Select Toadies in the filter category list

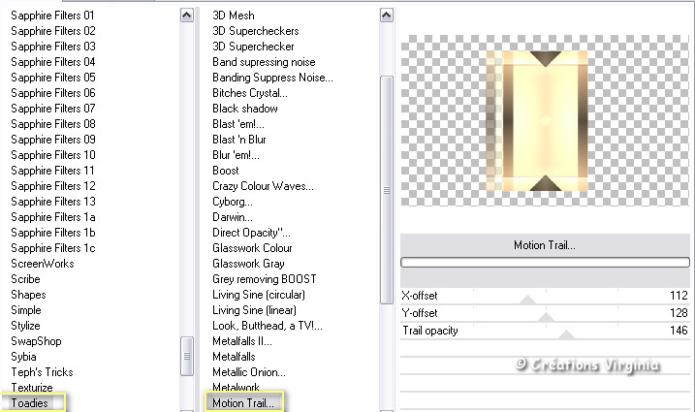(28, 402)
